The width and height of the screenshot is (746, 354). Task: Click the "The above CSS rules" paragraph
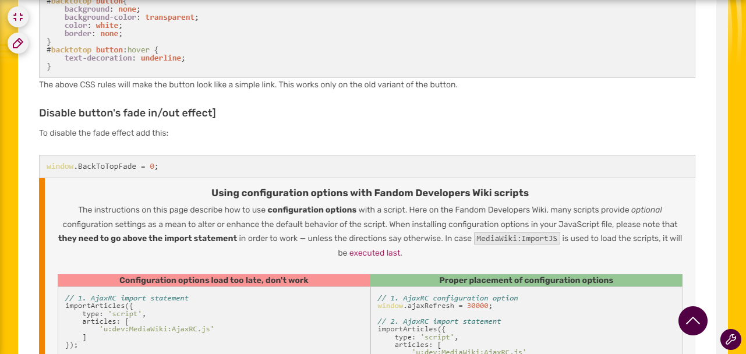(x=248, y=85)
